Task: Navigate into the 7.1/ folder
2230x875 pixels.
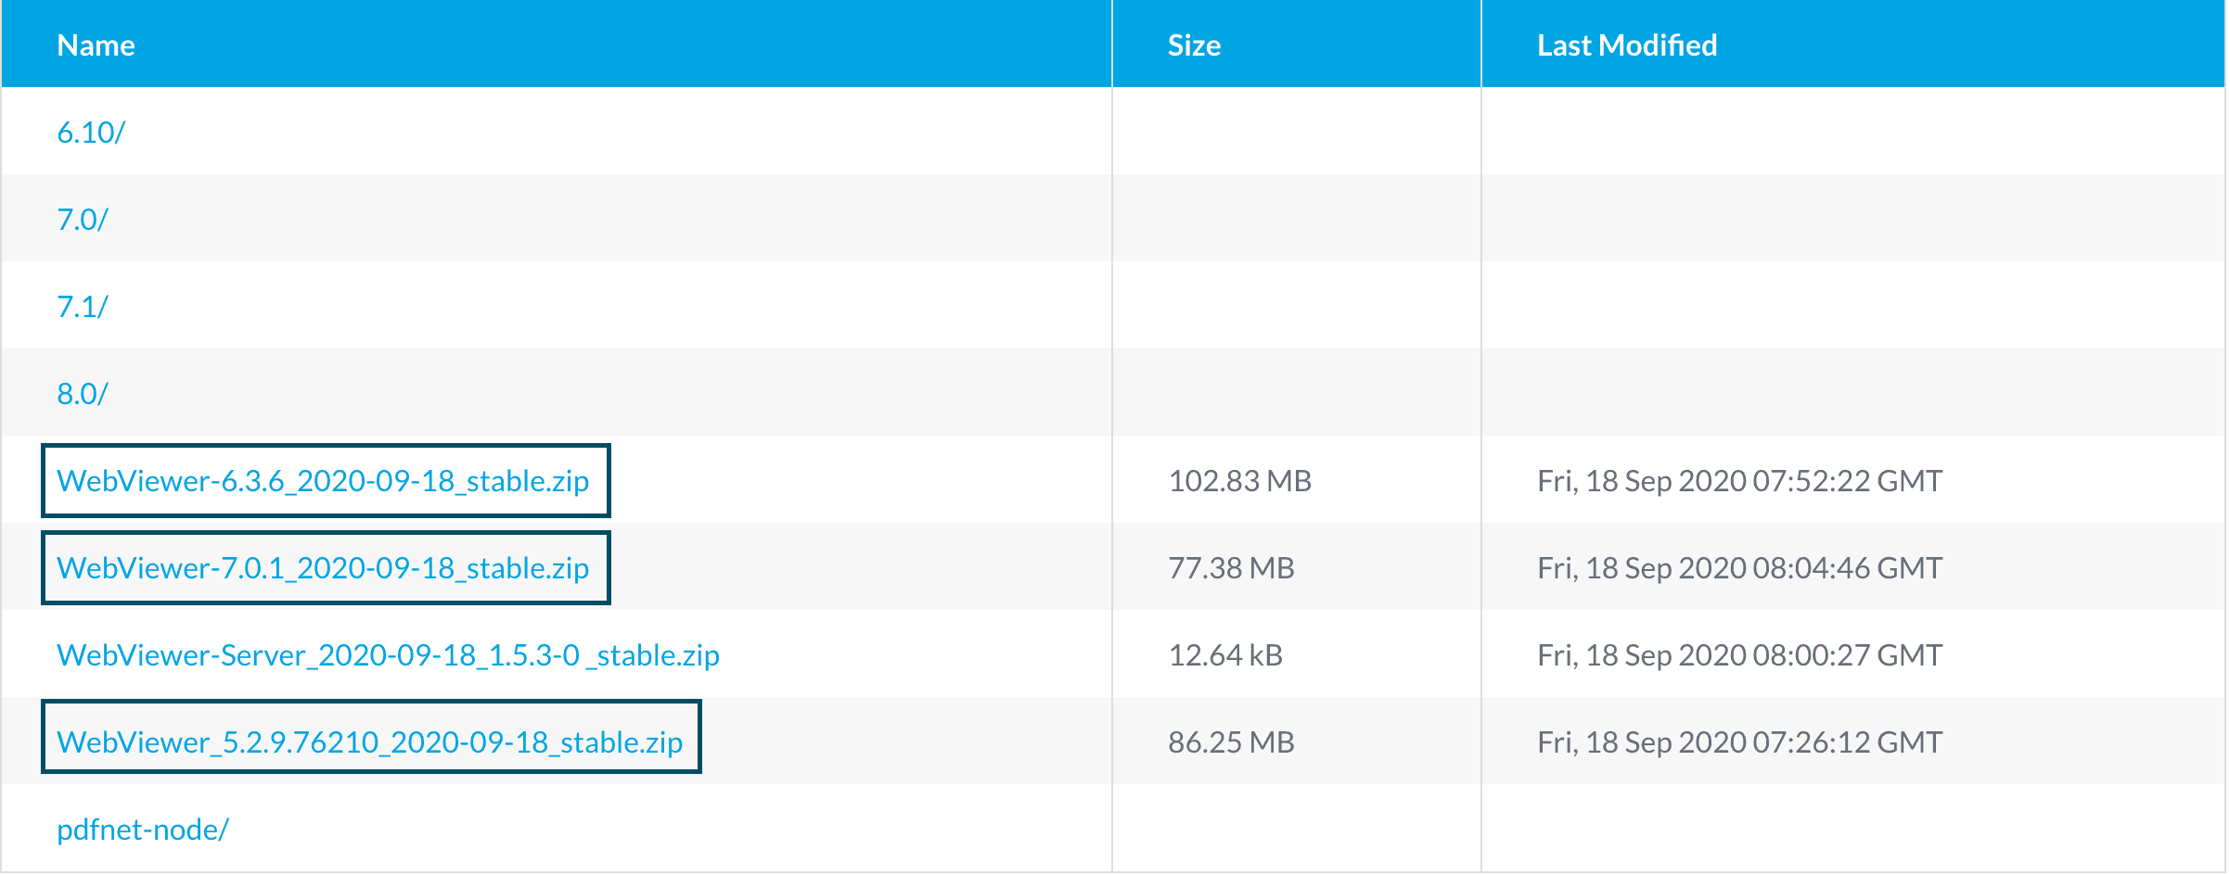Action: (83, 307)
